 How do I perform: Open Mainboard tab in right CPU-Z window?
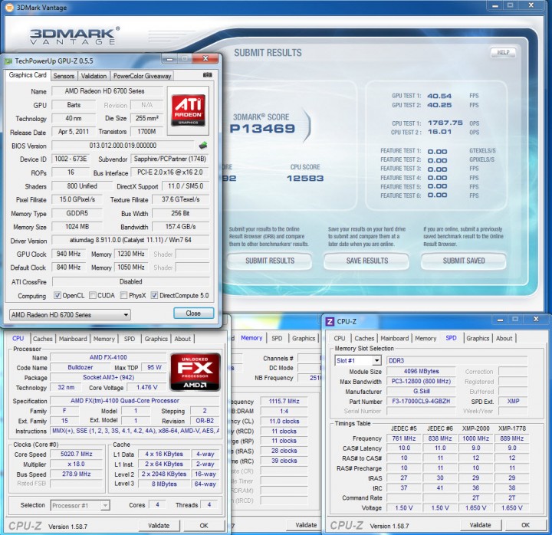394,338
